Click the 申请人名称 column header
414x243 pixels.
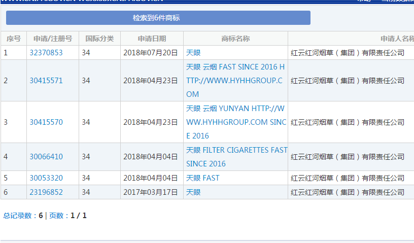point(397,39)
